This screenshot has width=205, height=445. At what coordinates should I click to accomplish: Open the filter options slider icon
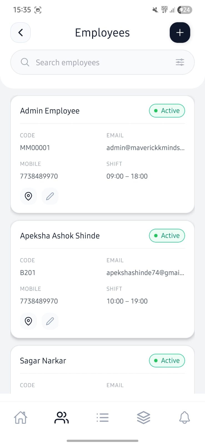coord(180,62)
